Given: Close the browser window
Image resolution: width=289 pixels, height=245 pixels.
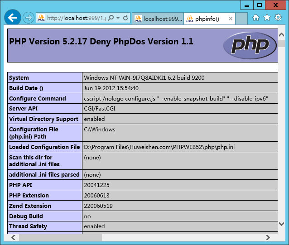Looking at the screenshot, I should pos(276,5).
